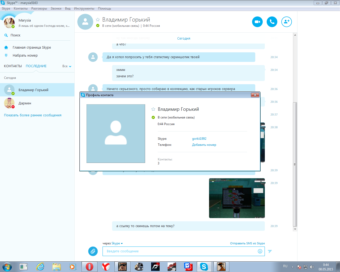
Task: Open the Звонки menu
Action: point(56,8)
